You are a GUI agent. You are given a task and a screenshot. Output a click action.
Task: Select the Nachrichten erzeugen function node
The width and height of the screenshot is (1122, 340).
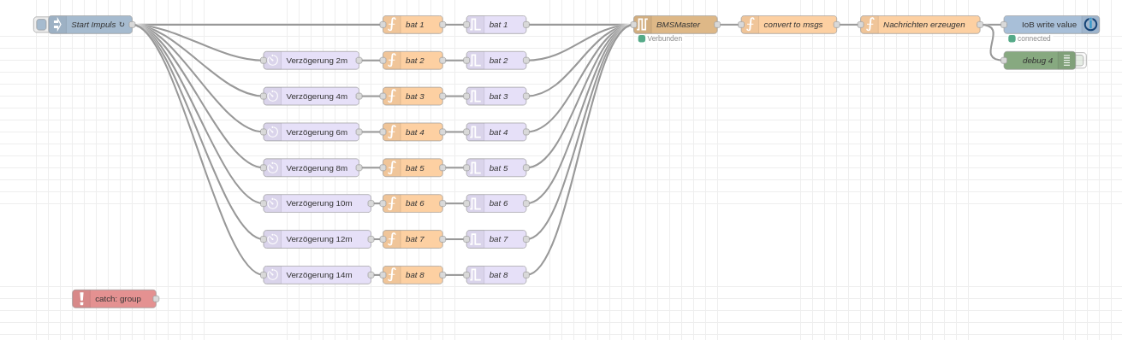pyautogui.click(x=920, y=25)
